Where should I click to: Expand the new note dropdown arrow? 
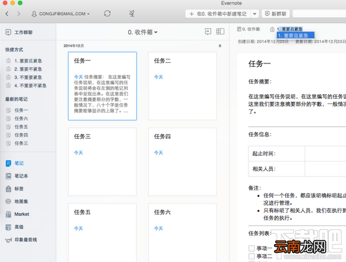(x=254, y=14)
